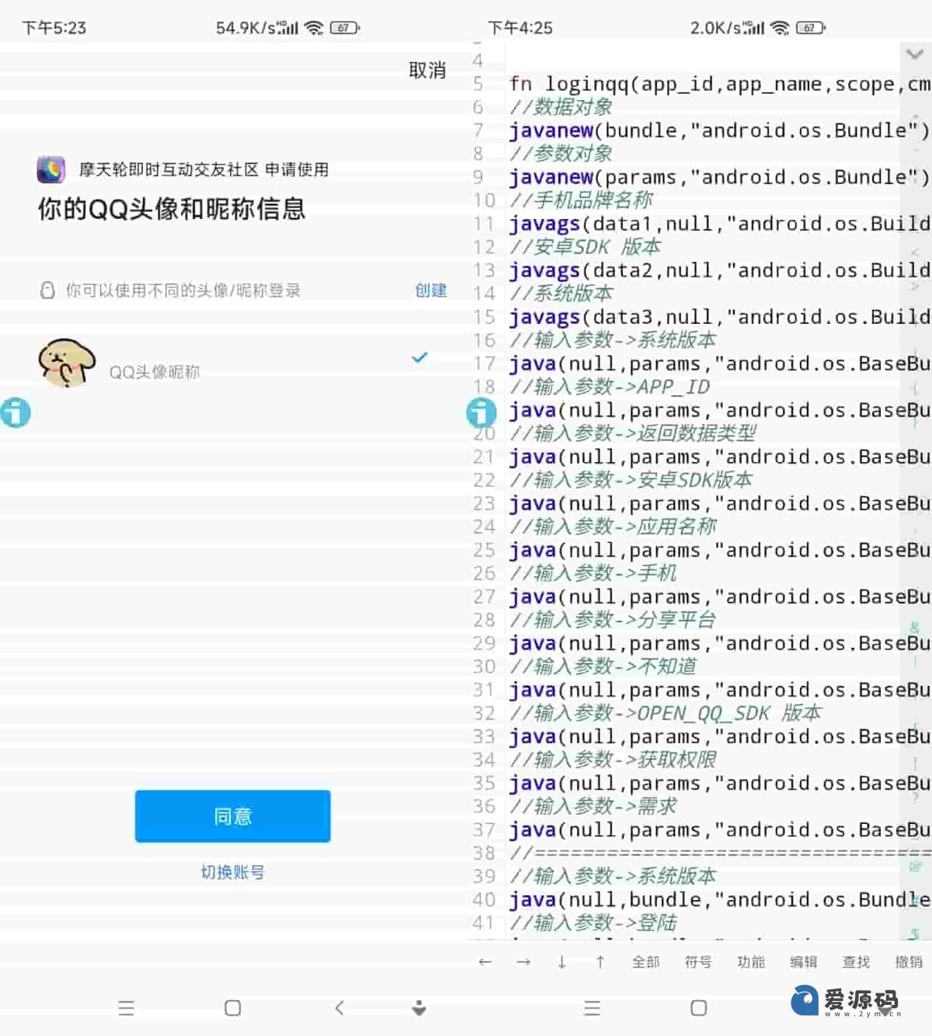Tap the Wi-Fi icon in right status bar
932x1036 pixels.
click(780, 28)
